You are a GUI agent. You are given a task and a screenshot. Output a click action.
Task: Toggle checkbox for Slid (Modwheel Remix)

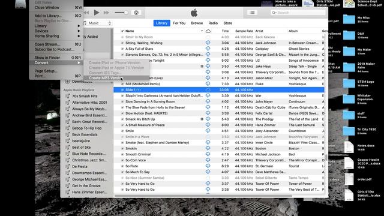pos(122,84)
